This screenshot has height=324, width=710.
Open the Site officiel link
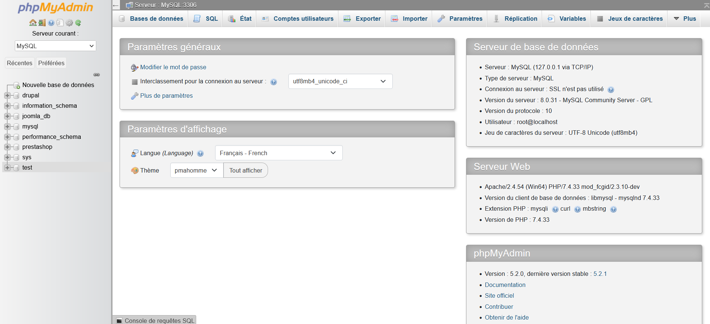point(499,295)
